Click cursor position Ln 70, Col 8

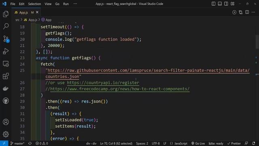click(x=116, y=143)
